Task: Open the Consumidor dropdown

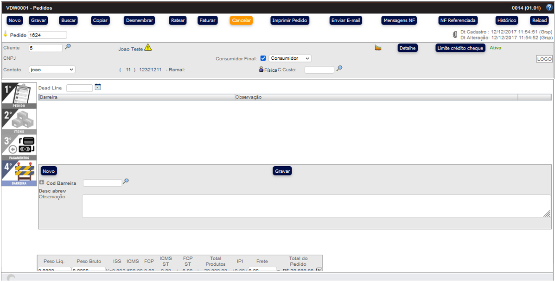Action: click(x=290, y=58)
